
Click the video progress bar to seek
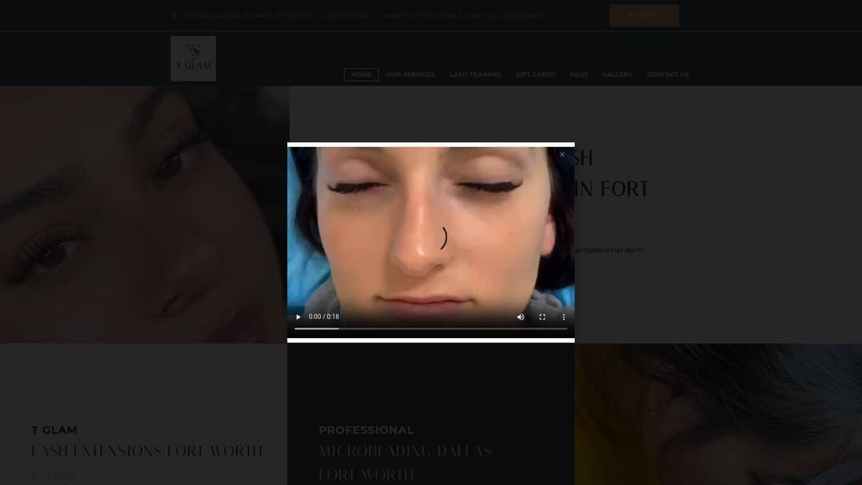pos(431,327)
